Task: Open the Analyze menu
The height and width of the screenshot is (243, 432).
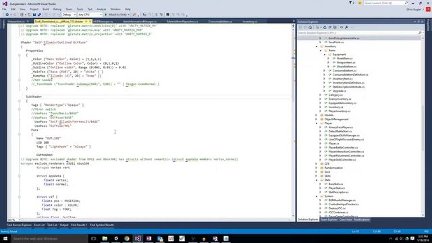Action: (101, 9)
